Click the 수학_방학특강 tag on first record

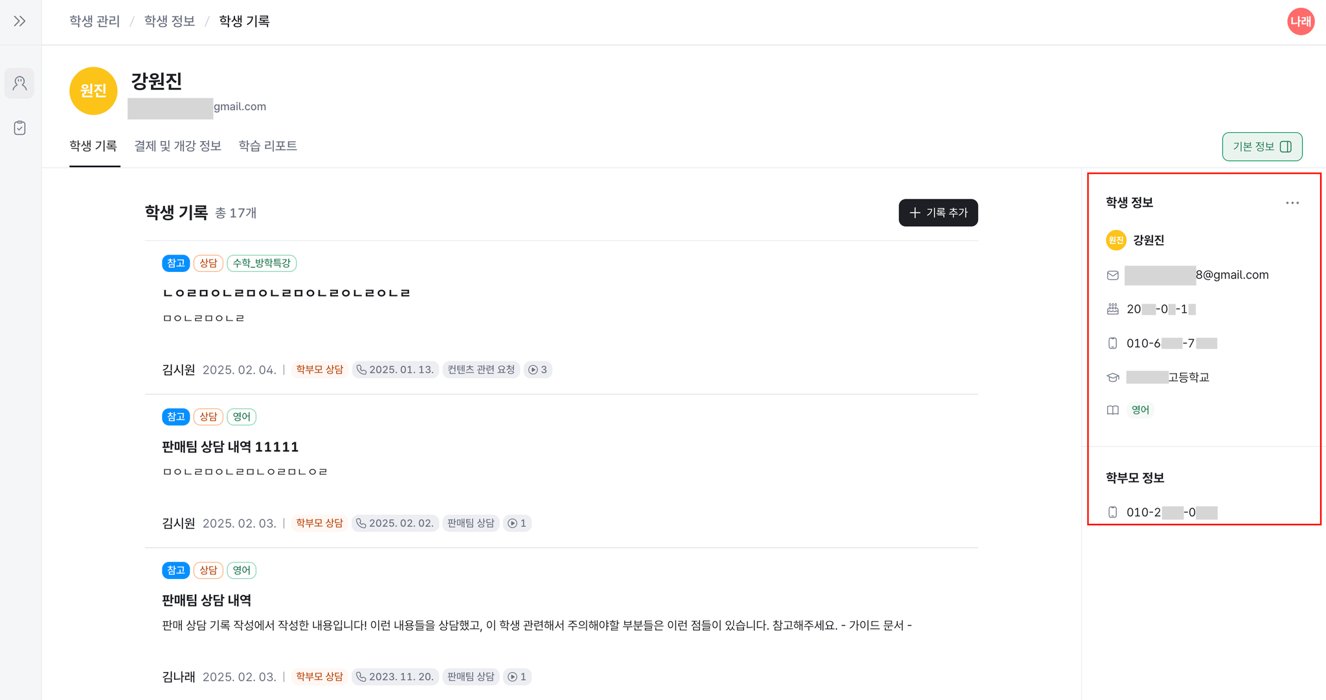(x=262, y=263)
